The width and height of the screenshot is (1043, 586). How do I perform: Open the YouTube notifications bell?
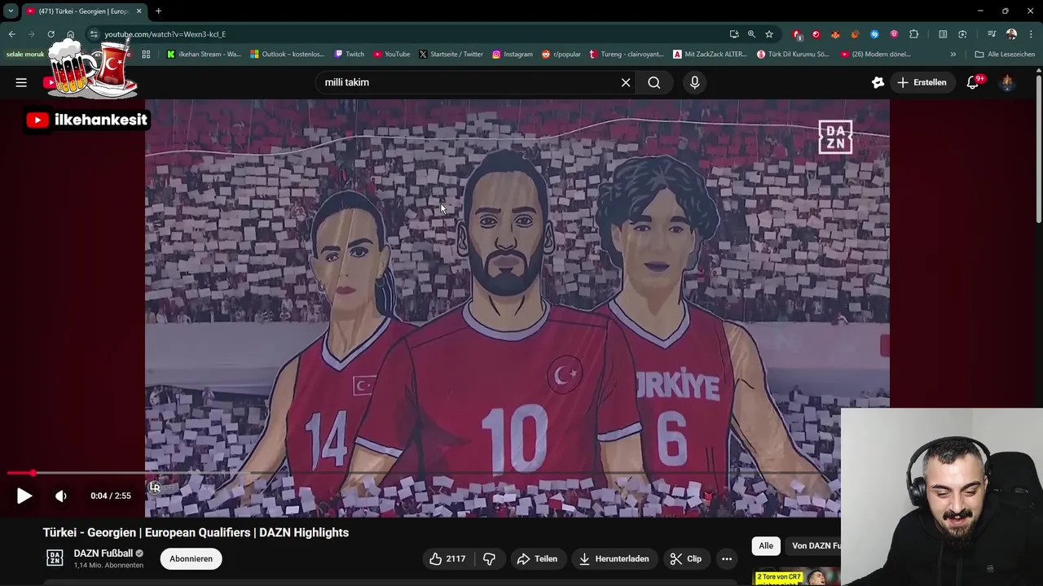click(972, 82)
